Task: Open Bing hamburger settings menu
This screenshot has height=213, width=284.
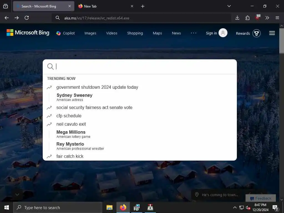Action: (272, 33)
